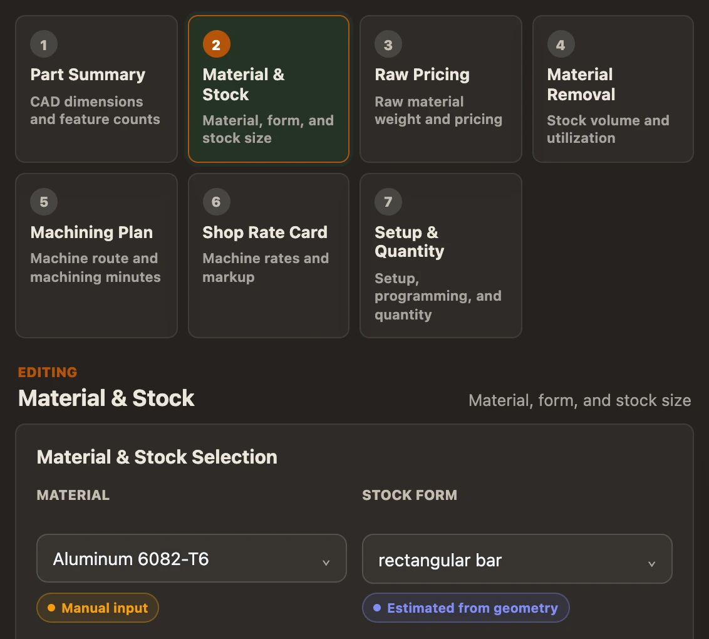Image resolution: width=709 pixels, height=639 pixels.
Task: Click the large Material & Stock heading below EDITING
Action: [x=106, y=398]
